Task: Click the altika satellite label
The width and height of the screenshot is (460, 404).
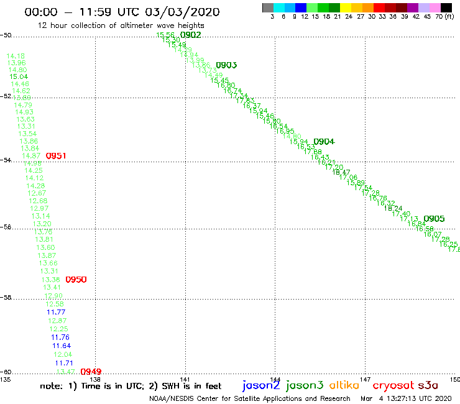Action: pos(344,385)
